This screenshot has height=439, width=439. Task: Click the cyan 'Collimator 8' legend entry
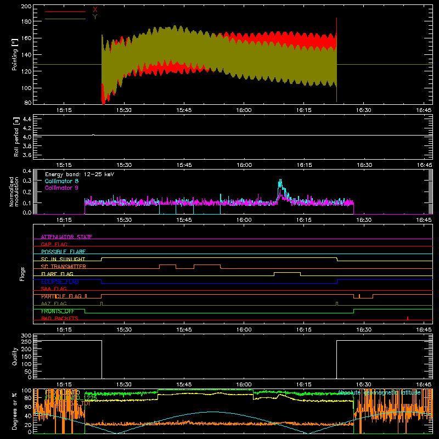click(61, 181)
